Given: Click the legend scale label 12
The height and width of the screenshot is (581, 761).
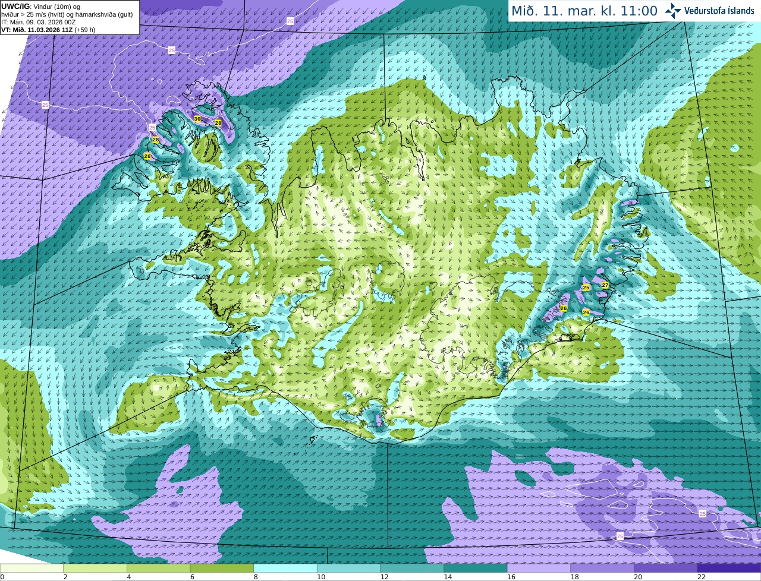Looking at the screenshot, I should (x=384, y=577).
